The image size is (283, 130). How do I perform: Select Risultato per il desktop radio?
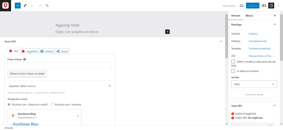[52, 104]
